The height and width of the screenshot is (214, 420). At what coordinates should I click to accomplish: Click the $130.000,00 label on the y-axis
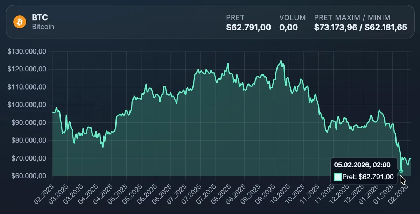[x=27, y=51]
